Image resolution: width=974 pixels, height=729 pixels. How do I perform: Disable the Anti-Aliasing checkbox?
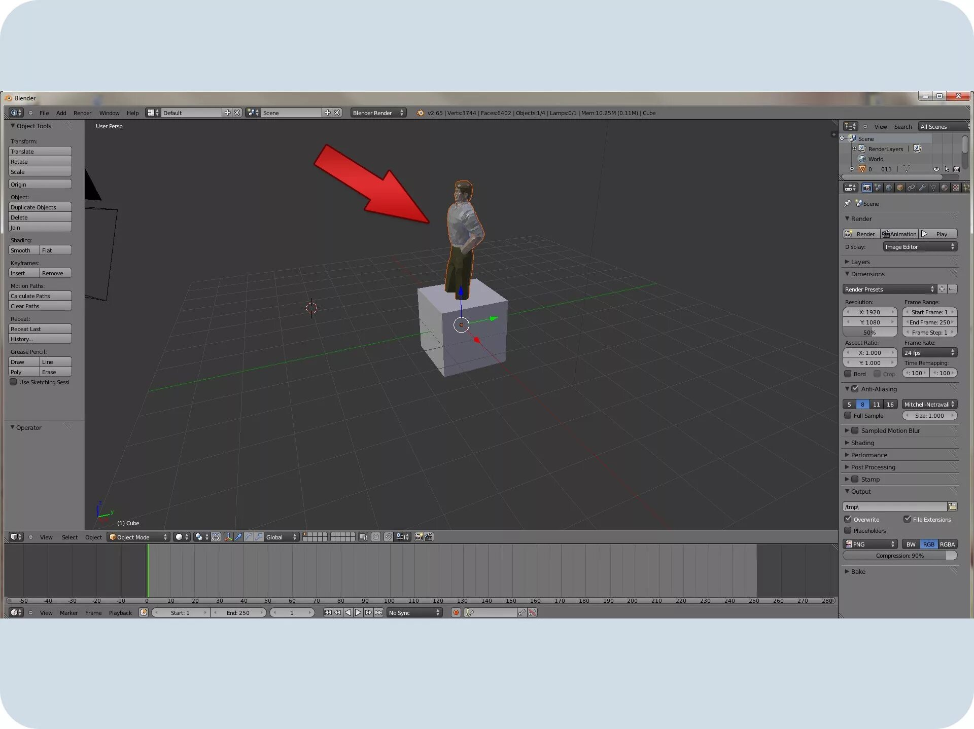[855, 389]
